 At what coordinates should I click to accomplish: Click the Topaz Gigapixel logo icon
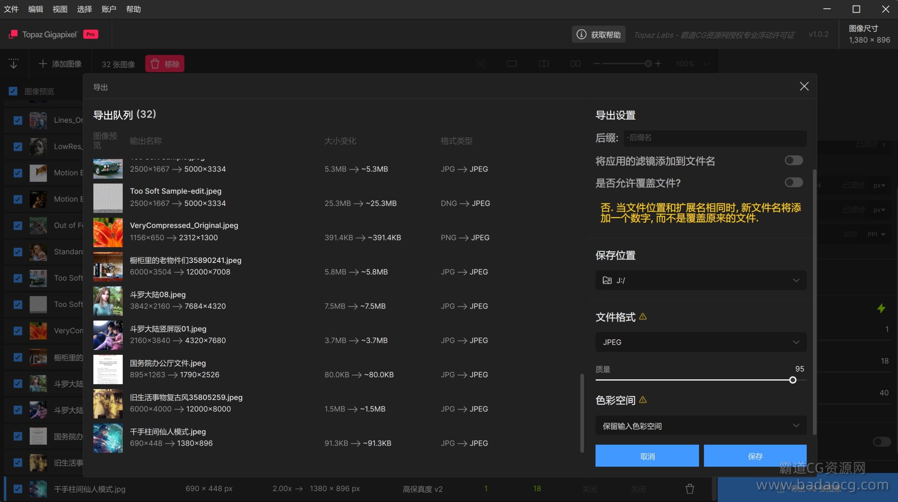tap(13, 34)
